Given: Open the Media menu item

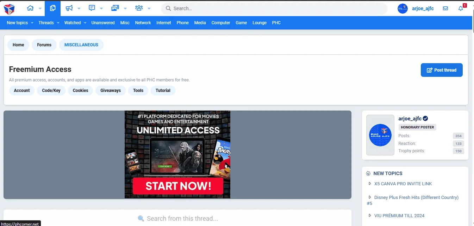Looking at the screenshot, I should [x=200, y=23].
